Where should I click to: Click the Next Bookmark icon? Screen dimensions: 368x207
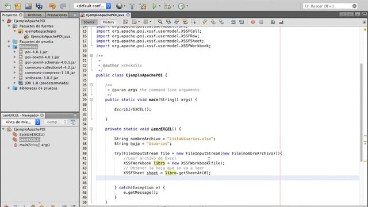click(x=213, y=22)
